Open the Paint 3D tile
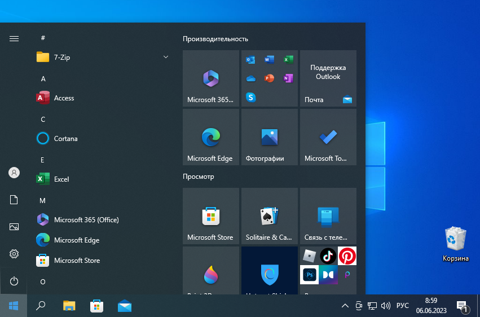The image size is (480, 317). click(211, 271)
